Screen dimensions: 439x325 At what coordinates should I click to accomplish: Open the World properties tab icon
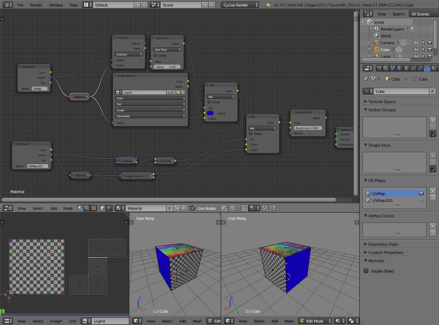coord(399,68)
